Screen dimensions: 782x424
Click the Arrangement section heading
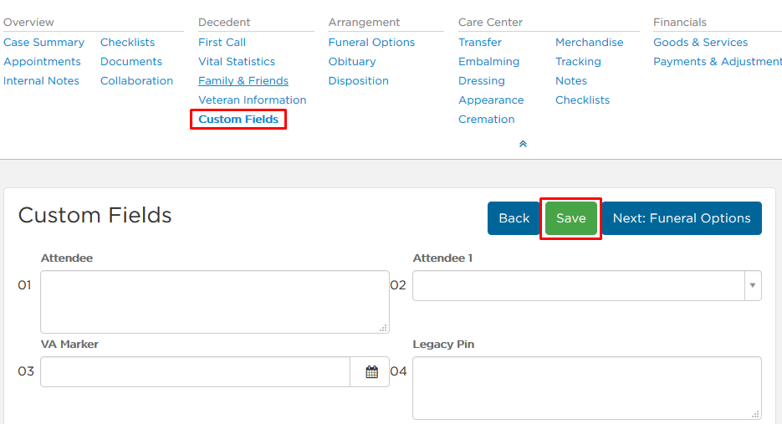coord(364,23)
